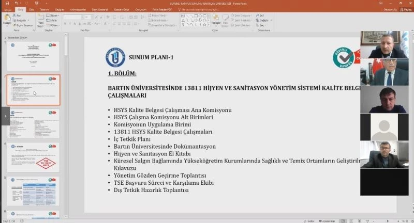Open the Tasarım ribbon tab
Image resolution: width=414 pixels, height=223 pixels.
45,9
